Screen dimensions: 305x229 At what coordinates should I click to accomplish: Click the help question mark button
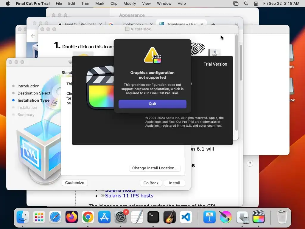tap(250, 163)
